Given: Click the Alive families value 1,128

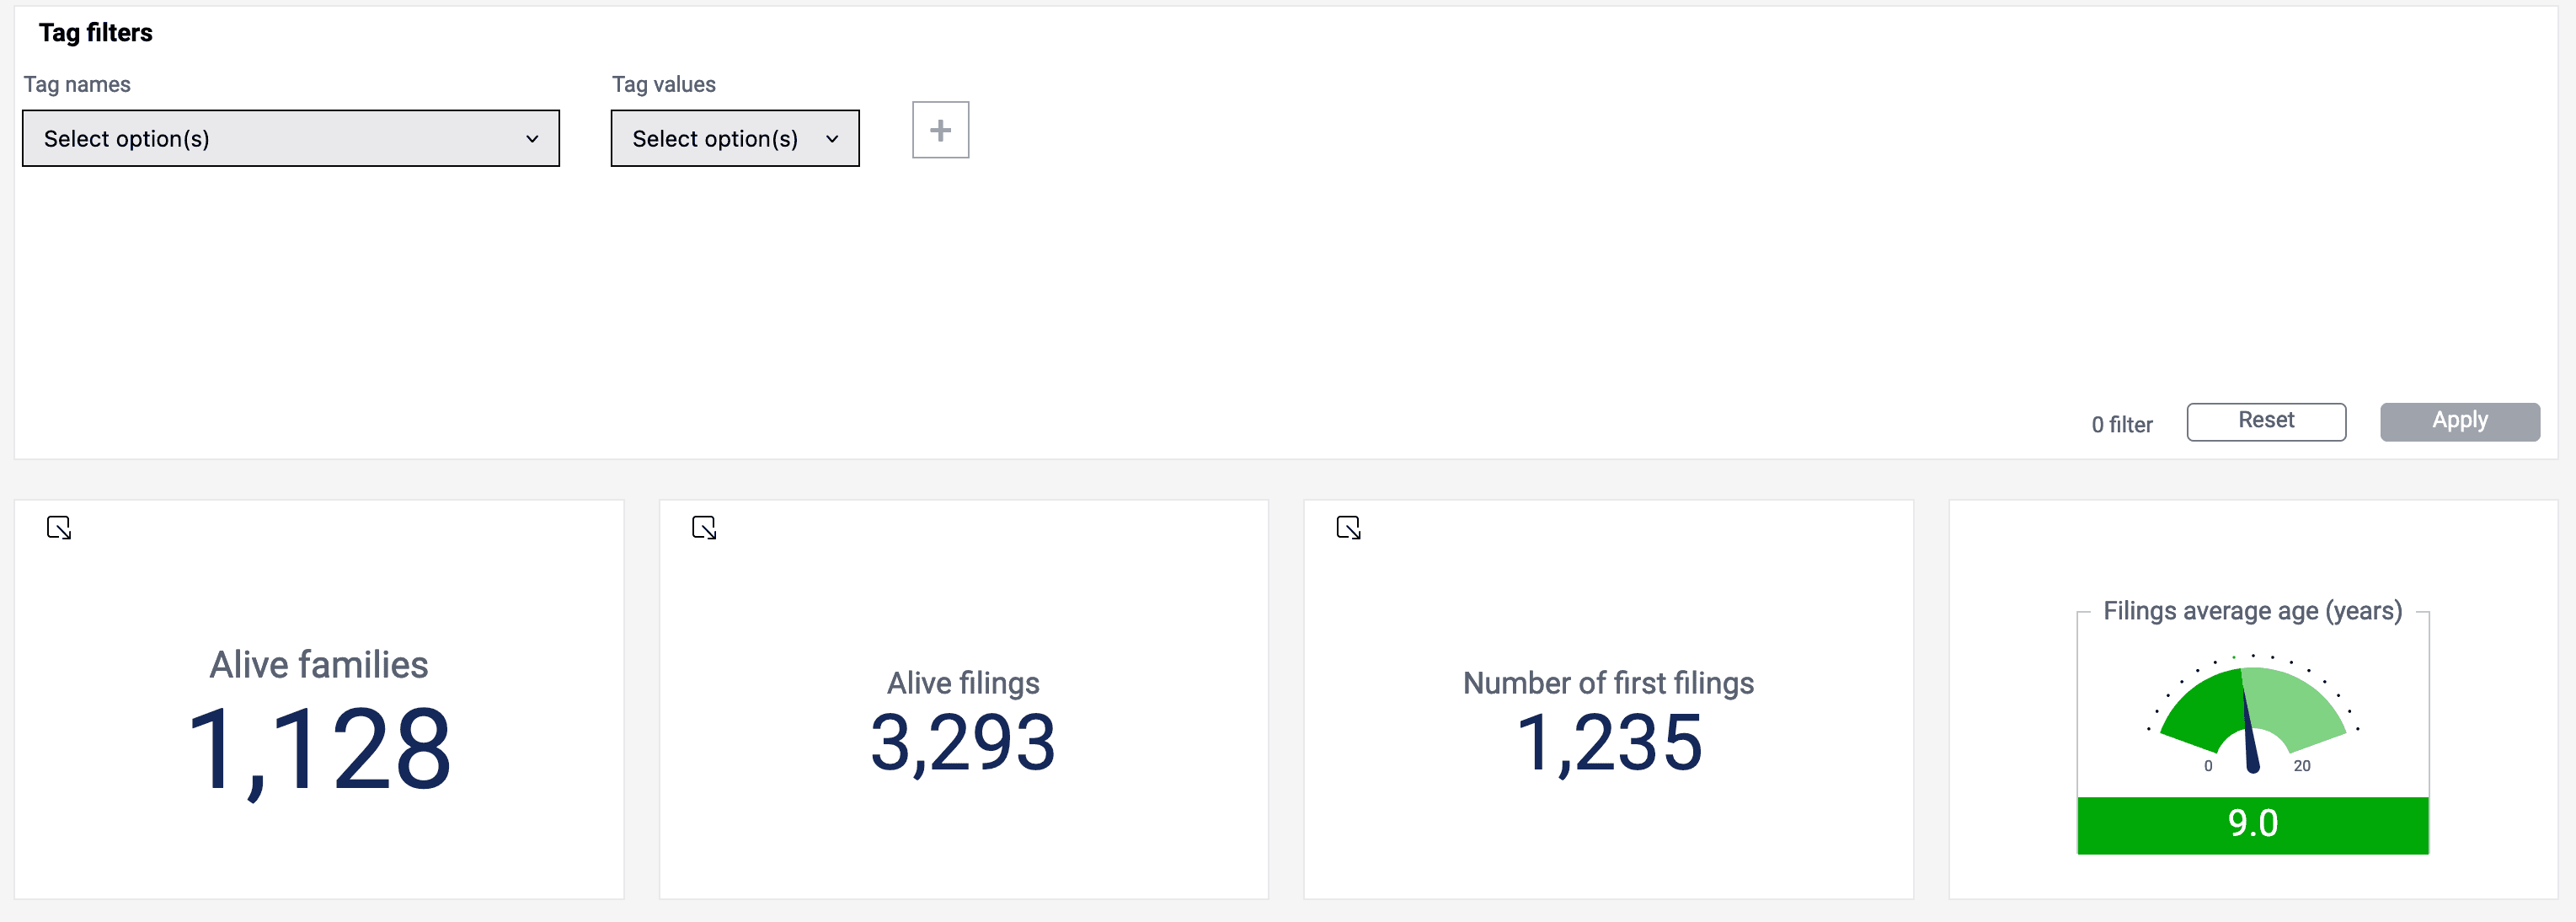Looking at the screenshot, I should click(319, 750).
